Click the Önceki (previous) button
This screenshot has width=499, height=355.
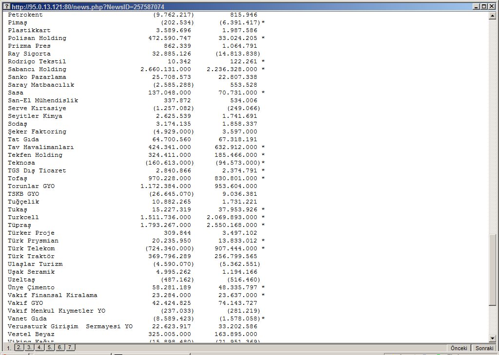(x=459, y=348)
